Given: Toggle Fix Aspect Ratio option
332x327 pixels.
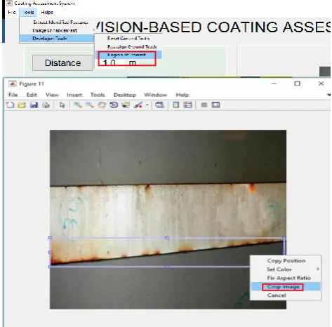Looking at the screenshot, I should [288, 278].
